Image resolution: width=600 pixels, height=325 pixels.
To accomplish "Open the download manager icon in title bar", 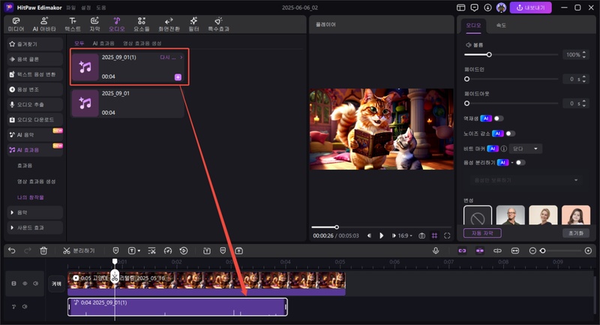I will (487, 8).
